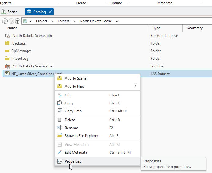Click the Create ribbon group label
Screen dimensions: 212x173
[x=81, y=3]
